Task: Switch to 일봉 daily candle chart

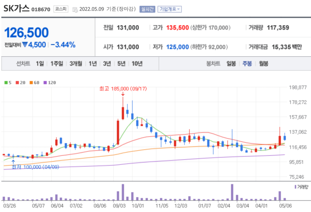Action: click(x=231, y=64)
